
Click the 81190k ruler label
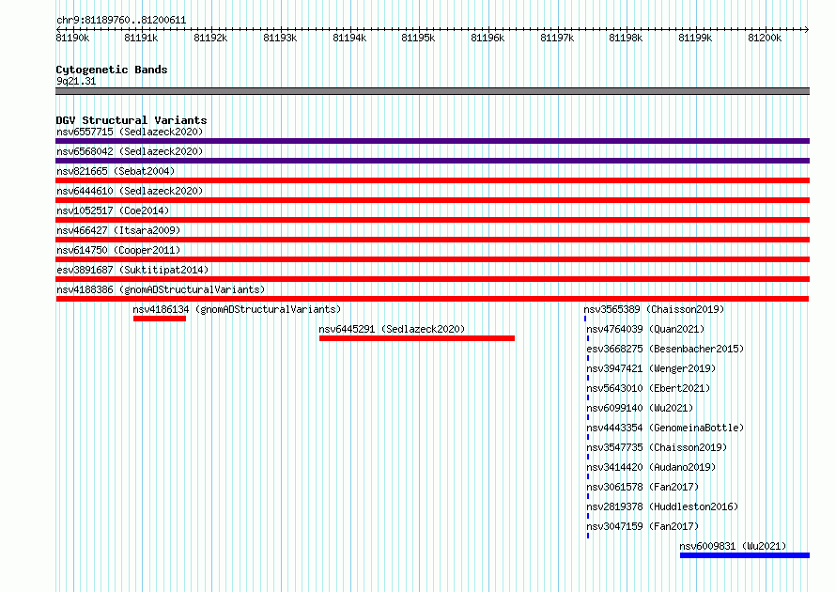click(72, 38)
